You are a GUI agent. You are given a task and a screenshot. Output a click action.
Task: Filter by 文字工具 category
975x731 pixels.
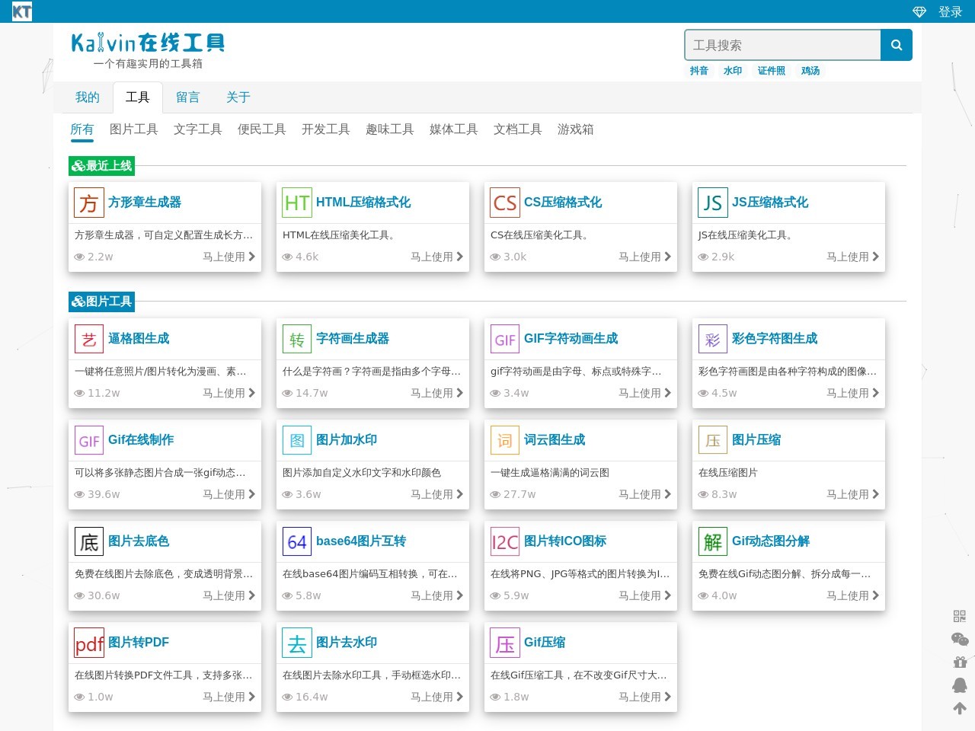click(198, 129)
